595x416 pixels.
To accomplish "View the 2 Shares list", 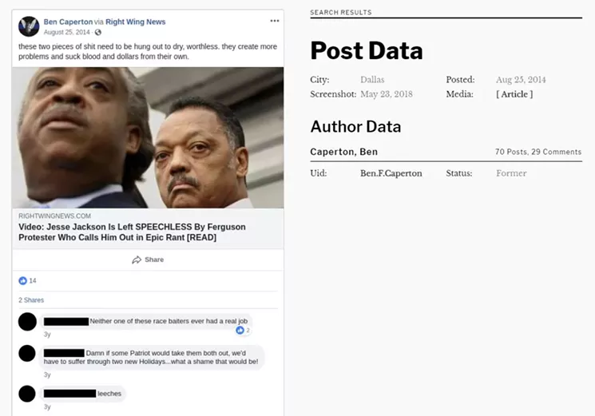I will pos(31,300).
